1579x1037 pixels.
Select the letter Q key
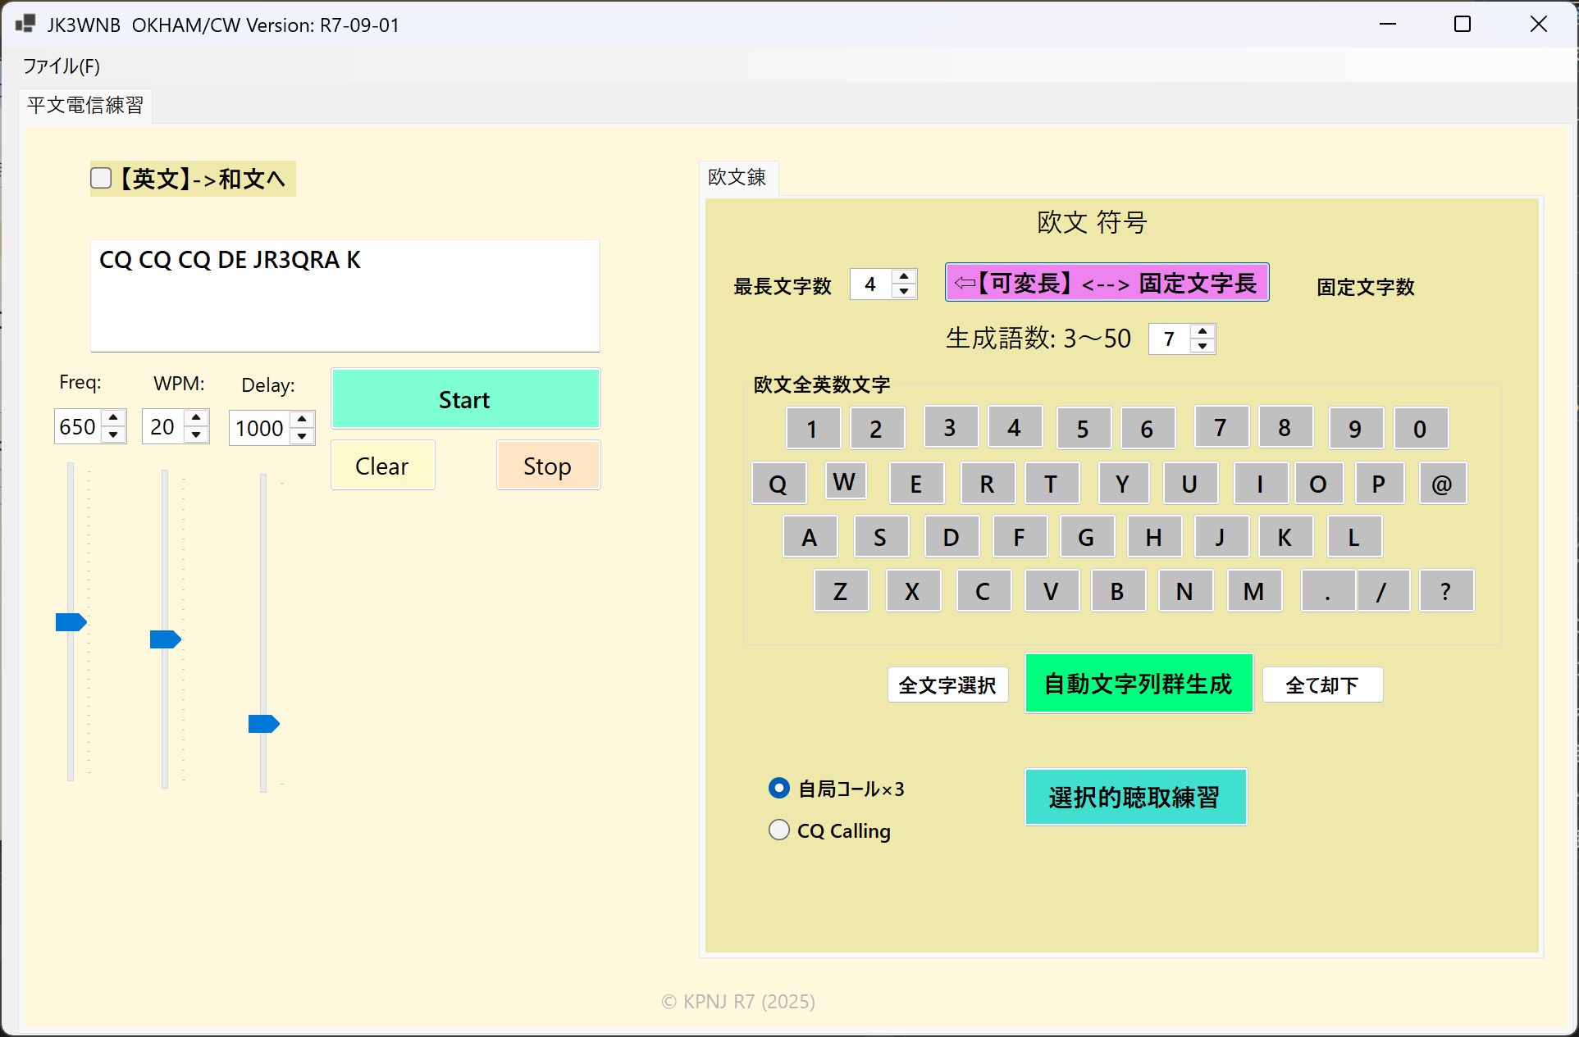click(778, 484)
